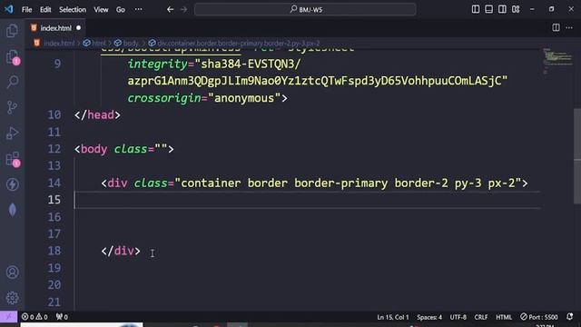581x327 pixels.
Task: Open the File menu
Action: [x=26, y=10]
